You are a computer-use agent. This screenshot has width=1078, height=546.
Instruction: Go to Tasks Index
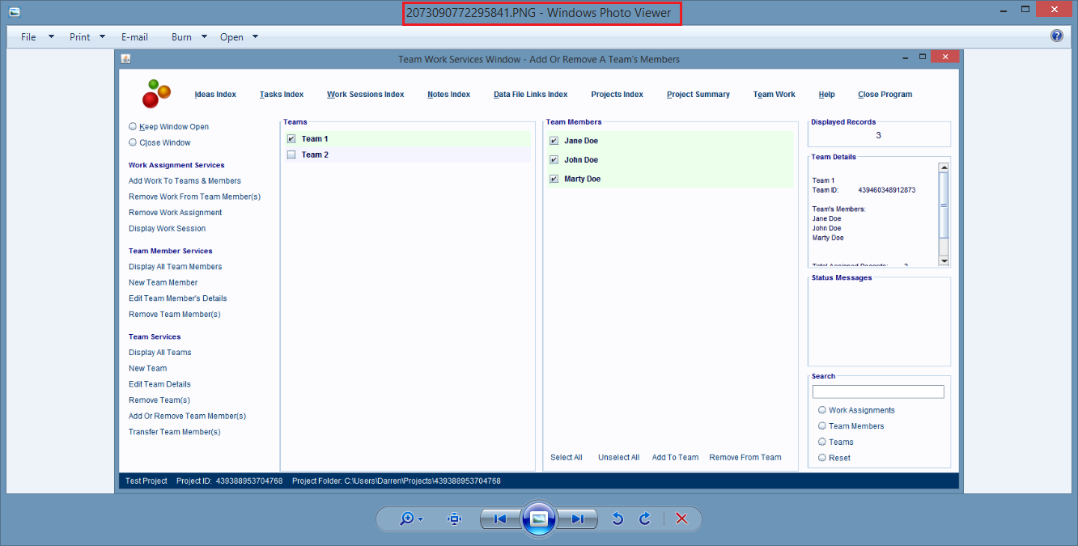pos(282,95)
